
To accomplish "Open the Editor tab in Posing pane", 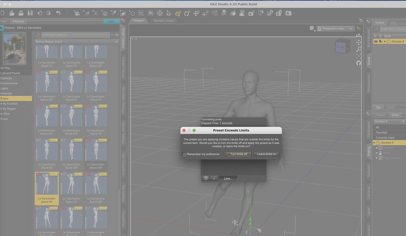I will (395, 115).
